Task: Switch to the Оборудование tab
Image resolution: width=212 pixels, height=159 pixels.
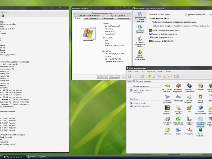Action: pyautogui.click(x=108, y=18)
